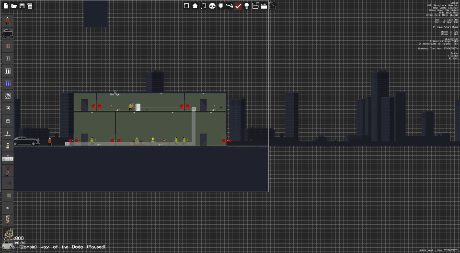Pick the reaper character in palette

[8, 21]
